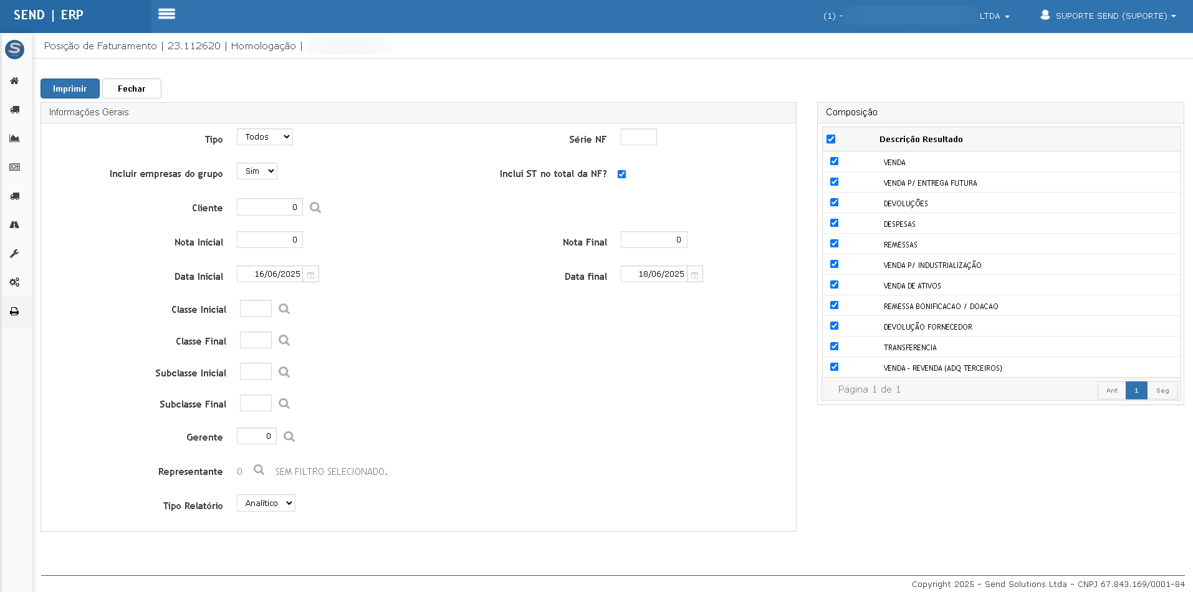Click SEM FILTRO SELECIONADO text

(331, 472)
